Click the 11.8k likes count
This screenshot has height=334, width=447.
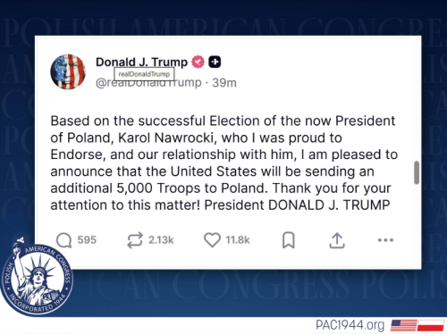238,240
